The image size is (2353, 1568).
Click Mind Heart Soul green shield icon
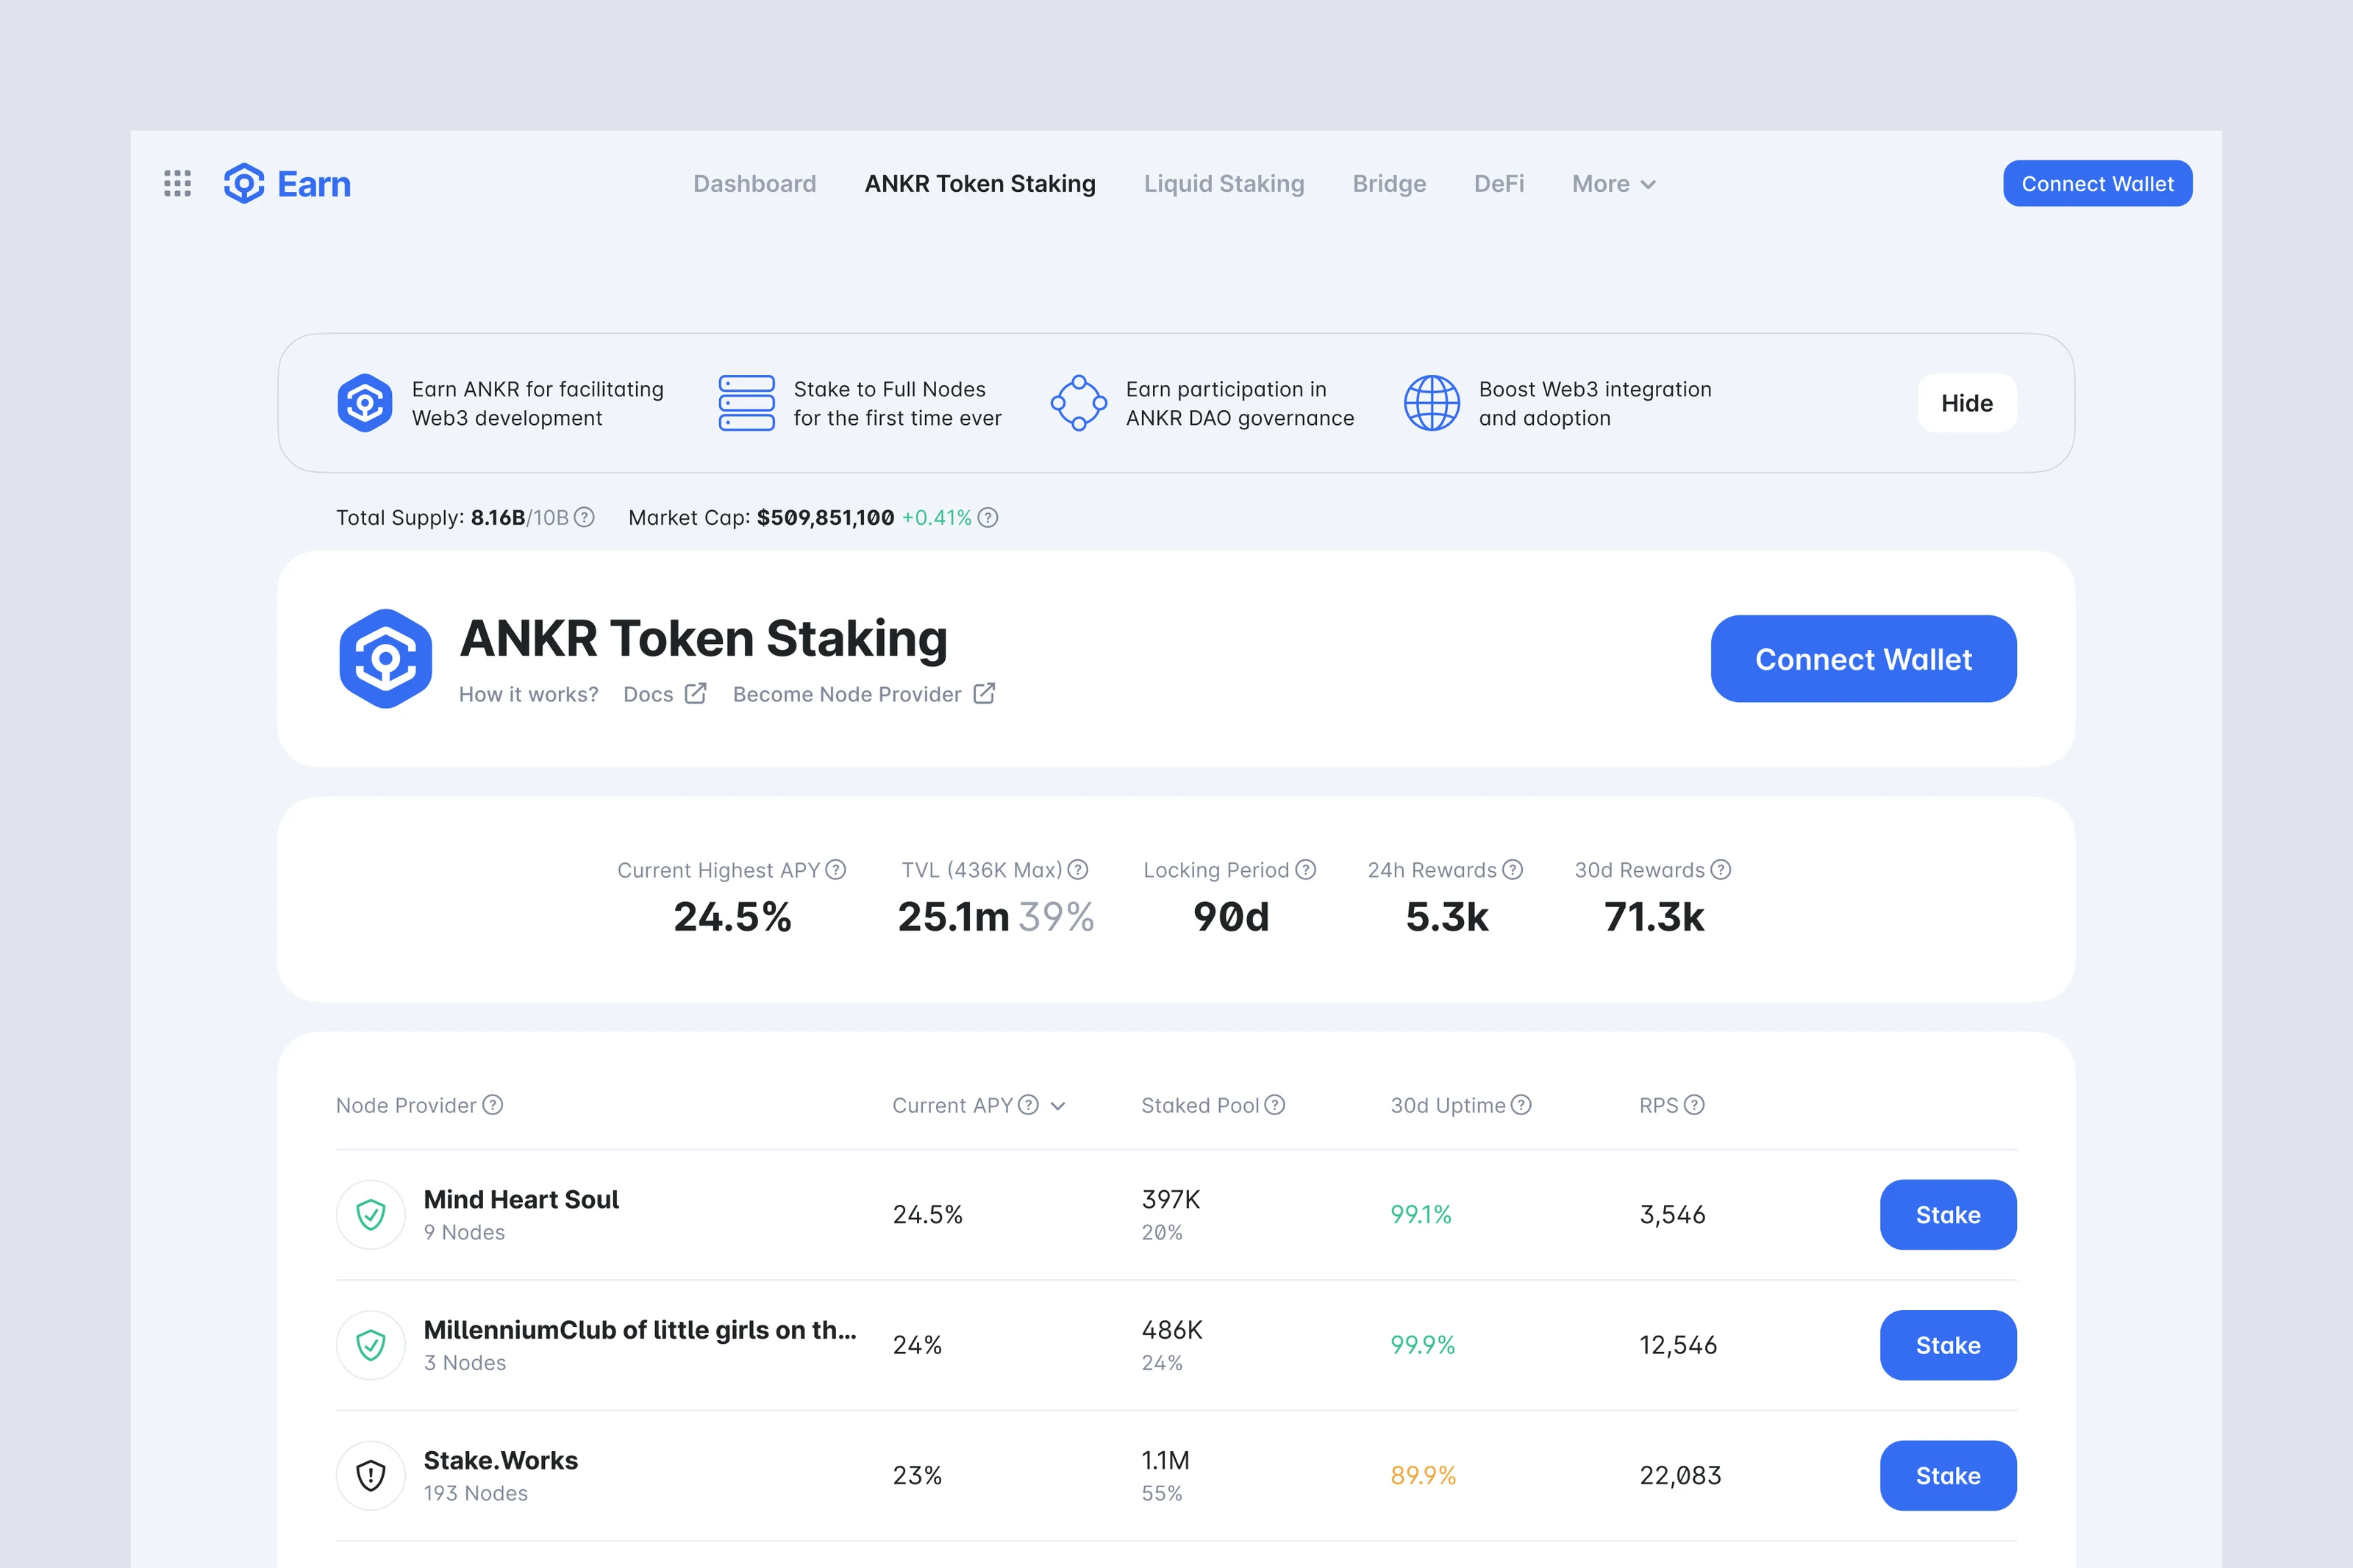pyautogui.click(x=371, y=1214)
